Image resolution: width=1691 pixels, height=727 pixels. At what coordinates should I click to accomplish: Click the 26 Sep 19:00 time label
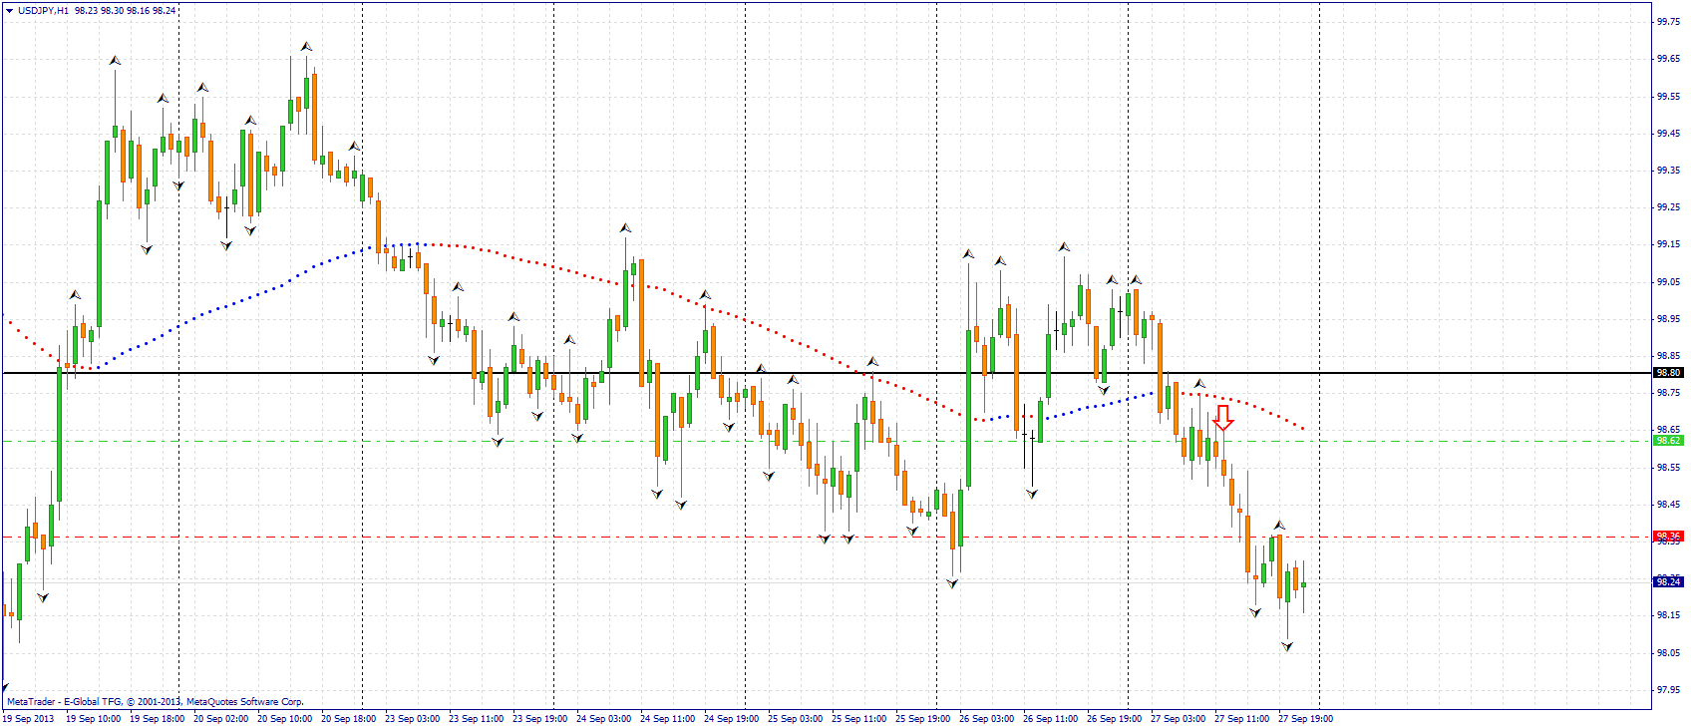(1115, 719)
